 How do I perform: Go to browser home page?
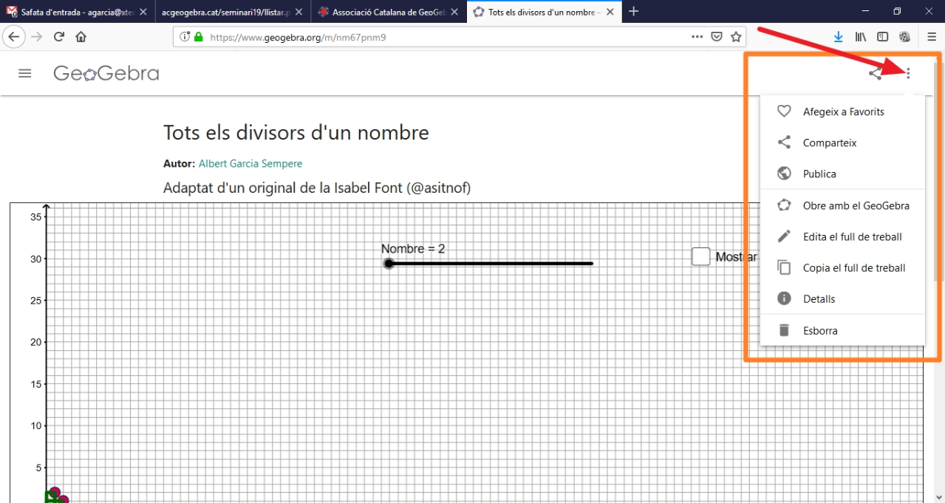point(81,36)
